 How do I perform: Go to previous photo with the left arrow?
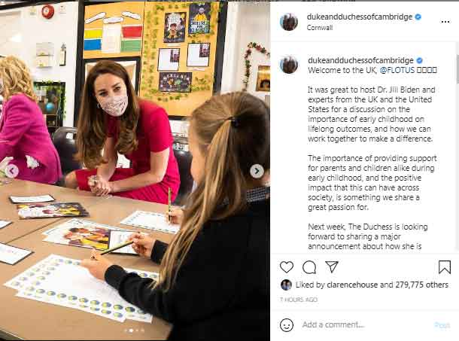(x=12, y=171)
